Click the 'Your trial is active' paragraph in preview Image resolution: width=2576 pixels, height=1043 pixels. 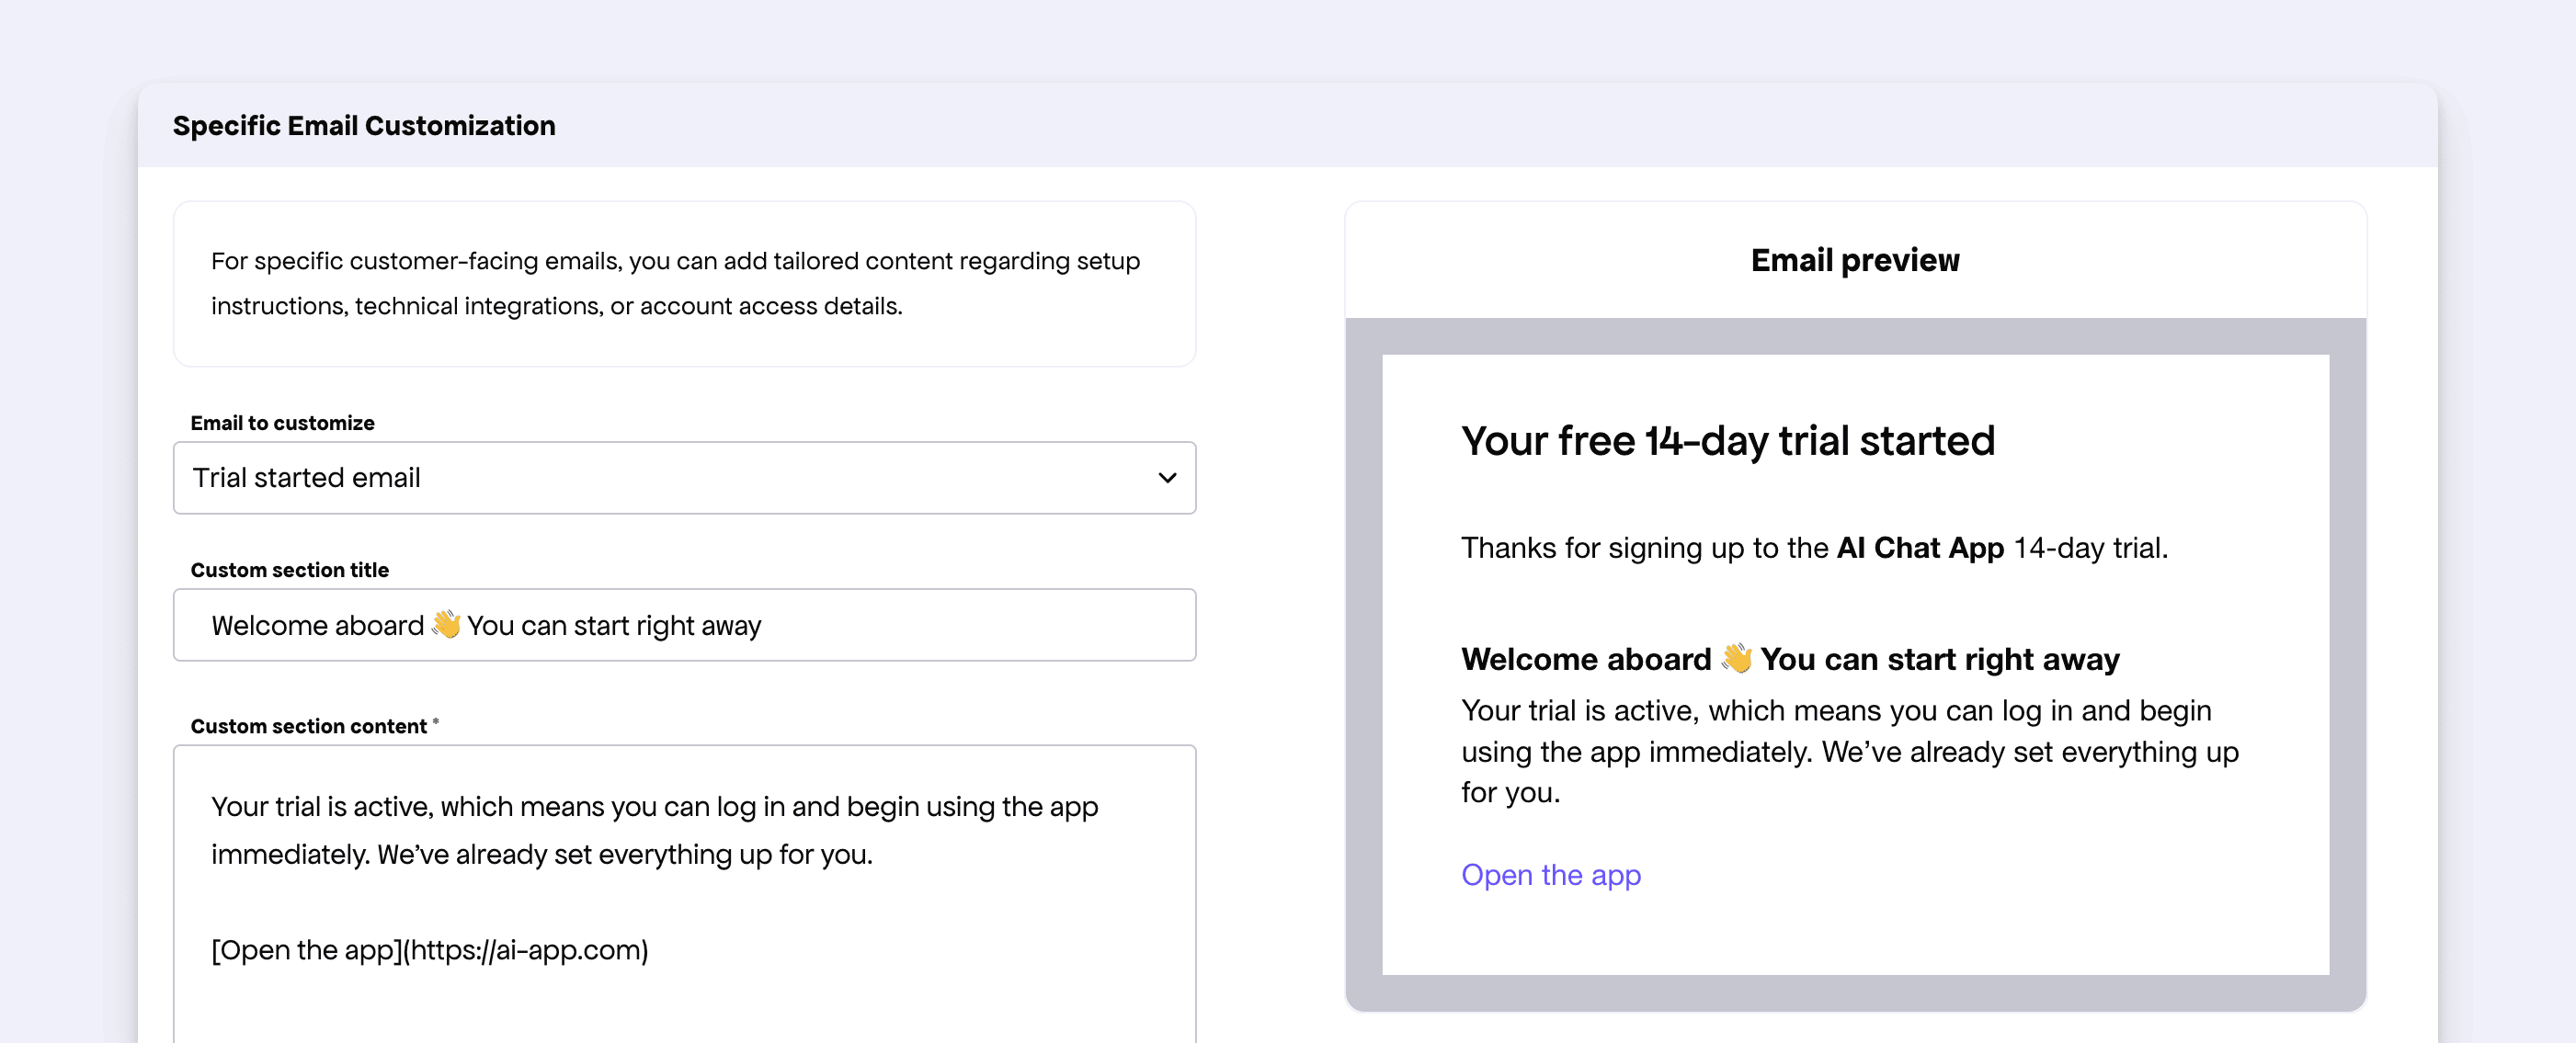click(x=1848, y=751)
